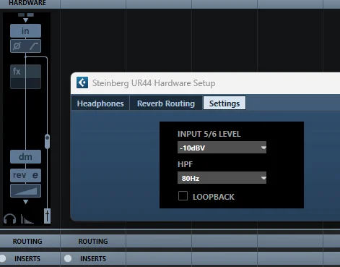The height and width of the screenshot is (267, 340).
Task: Expand the second INSERTS section header
Action: tap(93, 258)
